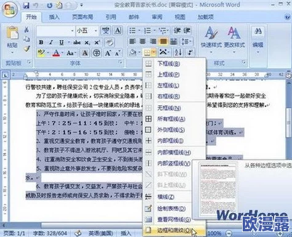Screen dimensions: 292x237
Task: Switch to the 插入 ribbon tab
Action: 54,17
